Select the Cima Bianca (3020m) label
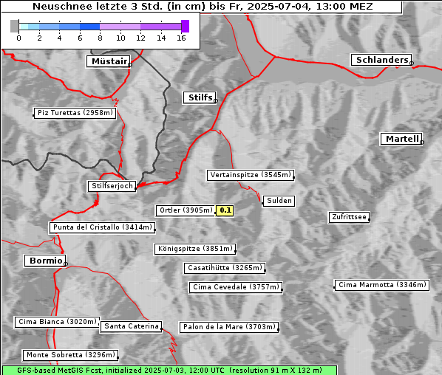This screenshot has height=375, width=442. (57, 322)
